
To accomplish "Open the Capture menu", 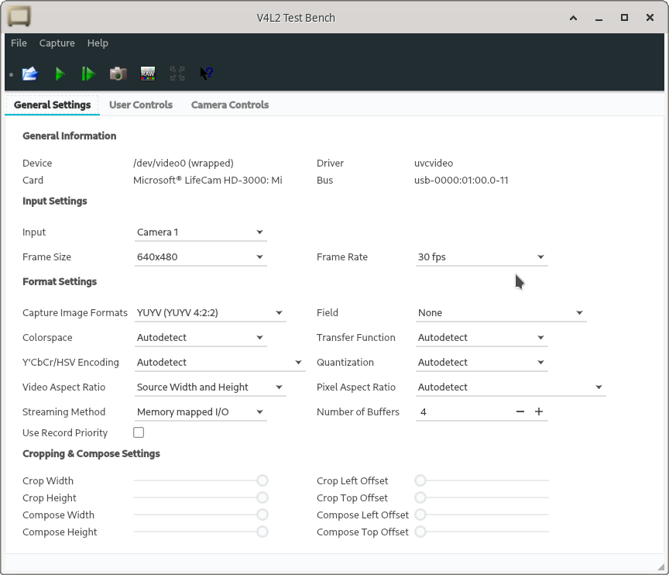I will [57, 43].
